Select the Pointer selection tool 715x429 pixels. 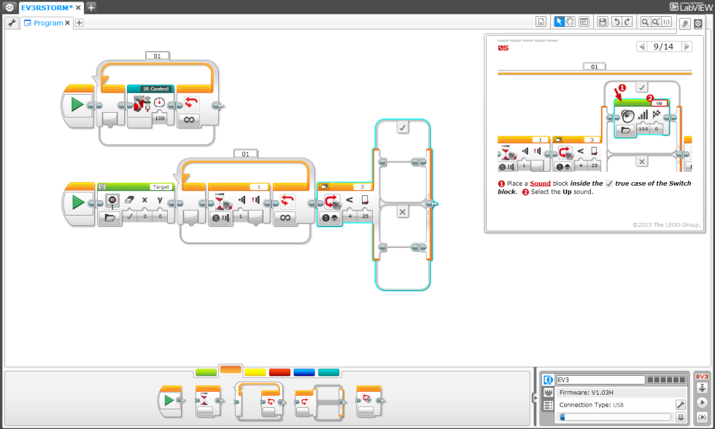click(560, 22)
